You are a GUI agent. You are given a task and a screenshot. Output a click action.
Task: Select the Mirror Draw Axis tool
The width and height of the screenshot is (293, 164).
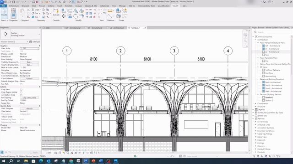tap(81, 11)
